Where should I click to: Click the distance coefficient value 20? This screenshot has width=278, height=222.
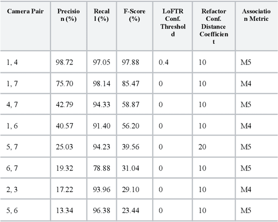click(x=202, y=147)
